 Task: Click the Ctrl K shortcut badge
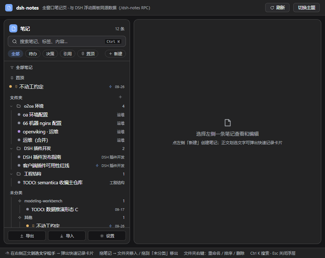point(113,42)
